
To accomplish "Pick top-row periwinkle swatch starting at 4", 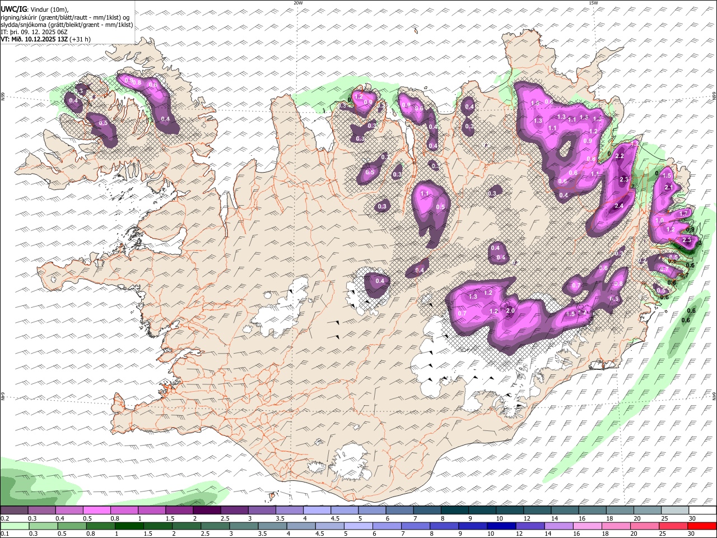I will pyautogui.click(x=316, y=511).
